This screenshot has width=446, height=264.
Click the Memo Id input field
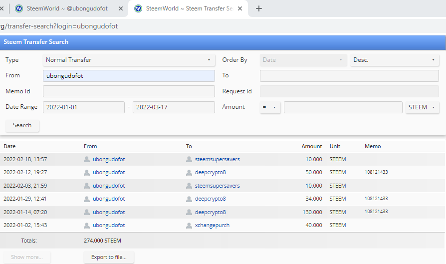click(x=129, y=92)
